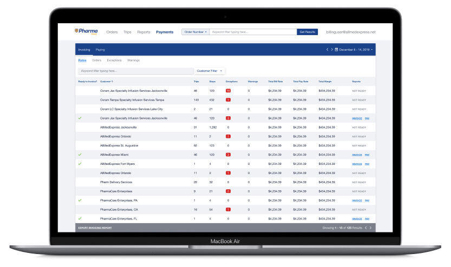451x267 pixels.
Task: Open the INVOICE link for AllMedExpress Fort Myers
Action: coord(357,164)
